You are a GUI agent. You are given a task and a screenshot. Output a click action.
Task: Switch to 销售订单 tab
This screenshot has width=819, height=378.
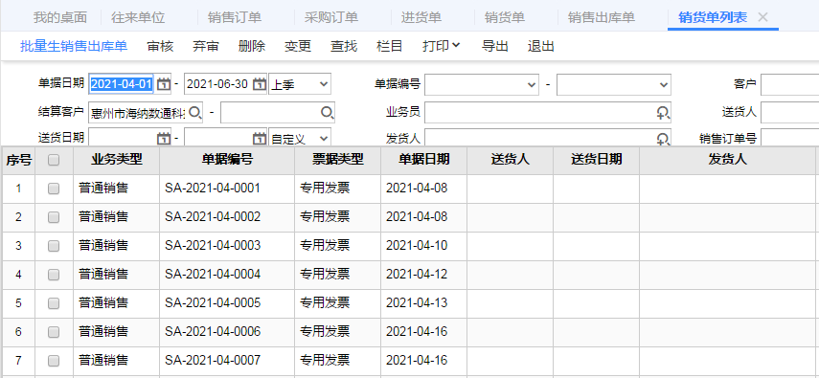click(x=235, y=17)
